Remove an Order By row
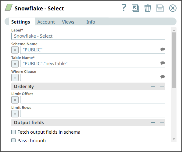The image size is (182, 152). [x=162, y=86]
